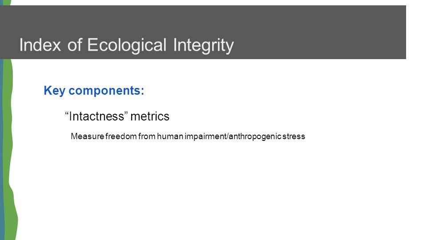Viewport: 427px width, 240px height.
Task: Click the teal blue stripe on left edge
Action: (2, 150)
